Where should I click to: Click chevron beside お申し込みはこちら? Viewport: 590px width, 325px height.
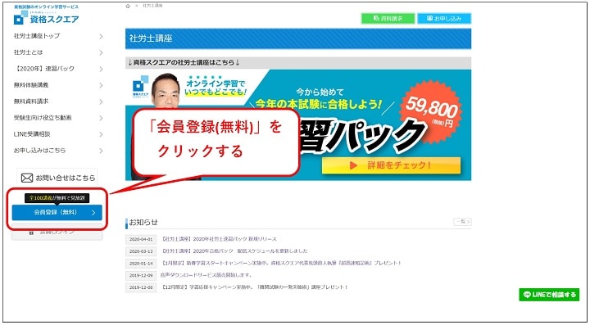pos(101,151)
